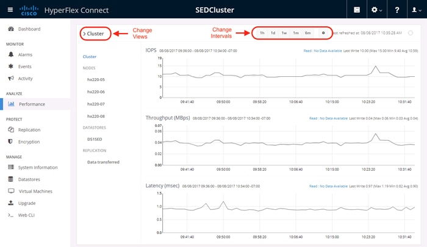Open the settings gear dropdown
The width and height of the screenshot is (427, 247).
(376, 10)
